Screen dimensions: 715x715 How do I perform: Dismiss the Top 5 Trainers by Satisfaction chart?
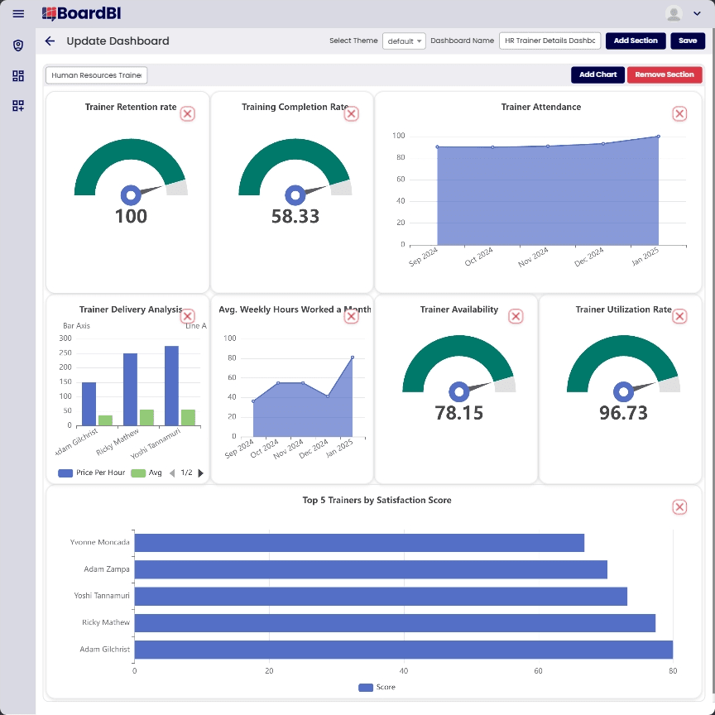point(679,506)
